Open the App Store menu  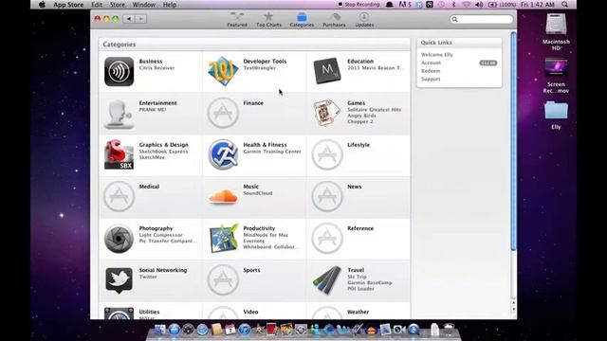(x=68, y=5)
